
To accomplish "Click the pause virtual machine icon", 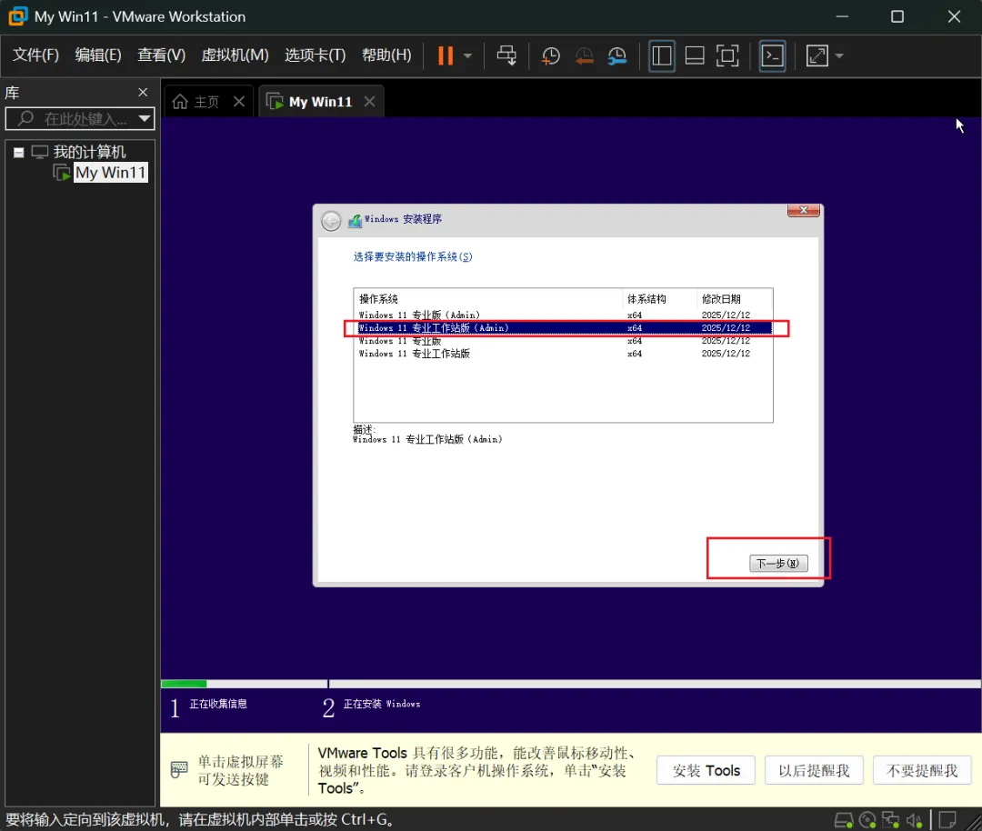I will [x=446, y=55].
